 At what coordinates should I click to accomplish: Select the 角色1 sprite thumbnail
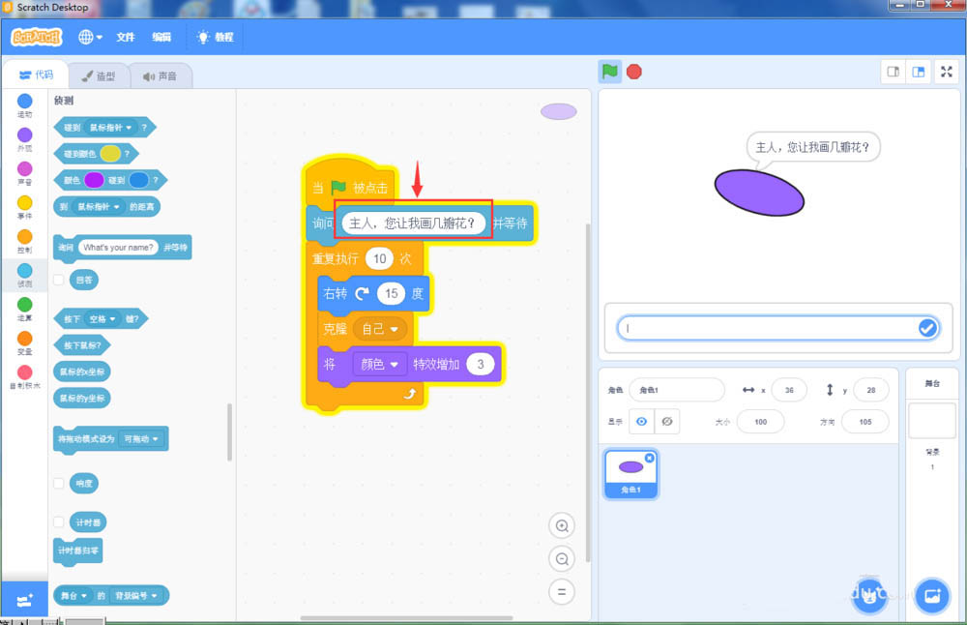(630, 472)
